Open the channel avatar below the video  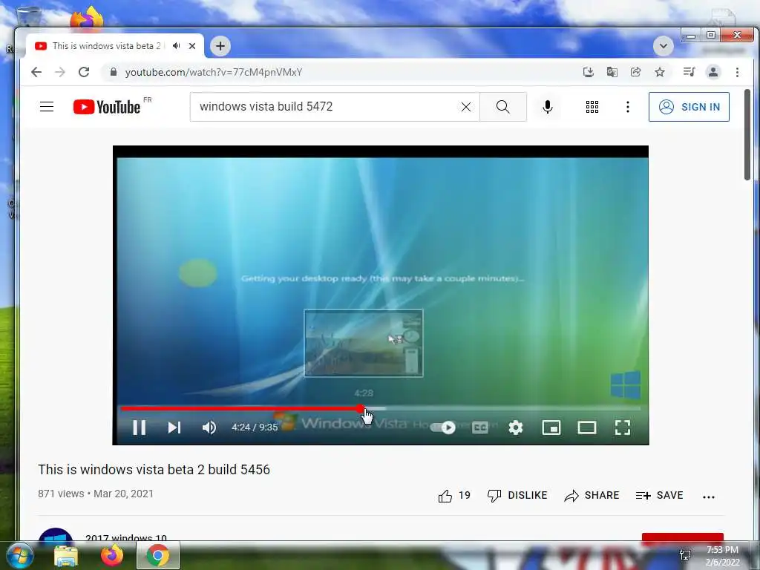click(x=56, y=534)
